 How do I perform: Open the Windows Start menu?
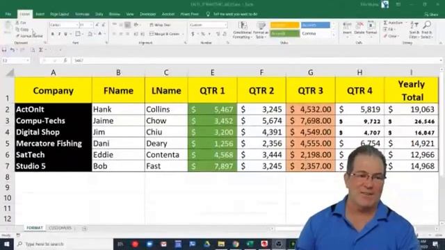pyautogui.click(x=7, y=244)
